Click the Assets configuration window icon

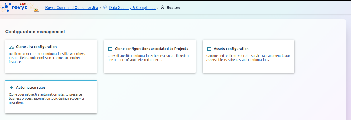[209, 49]
